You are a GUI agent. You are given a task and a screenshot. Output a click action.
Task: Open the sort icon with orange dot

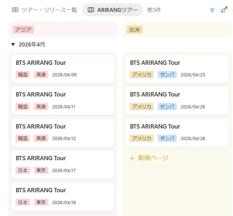[224, 10]
